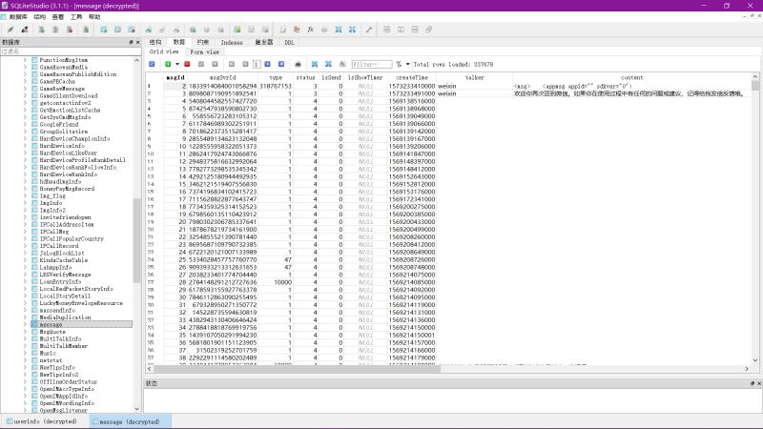Click the collation editor icon

[324, 30]
